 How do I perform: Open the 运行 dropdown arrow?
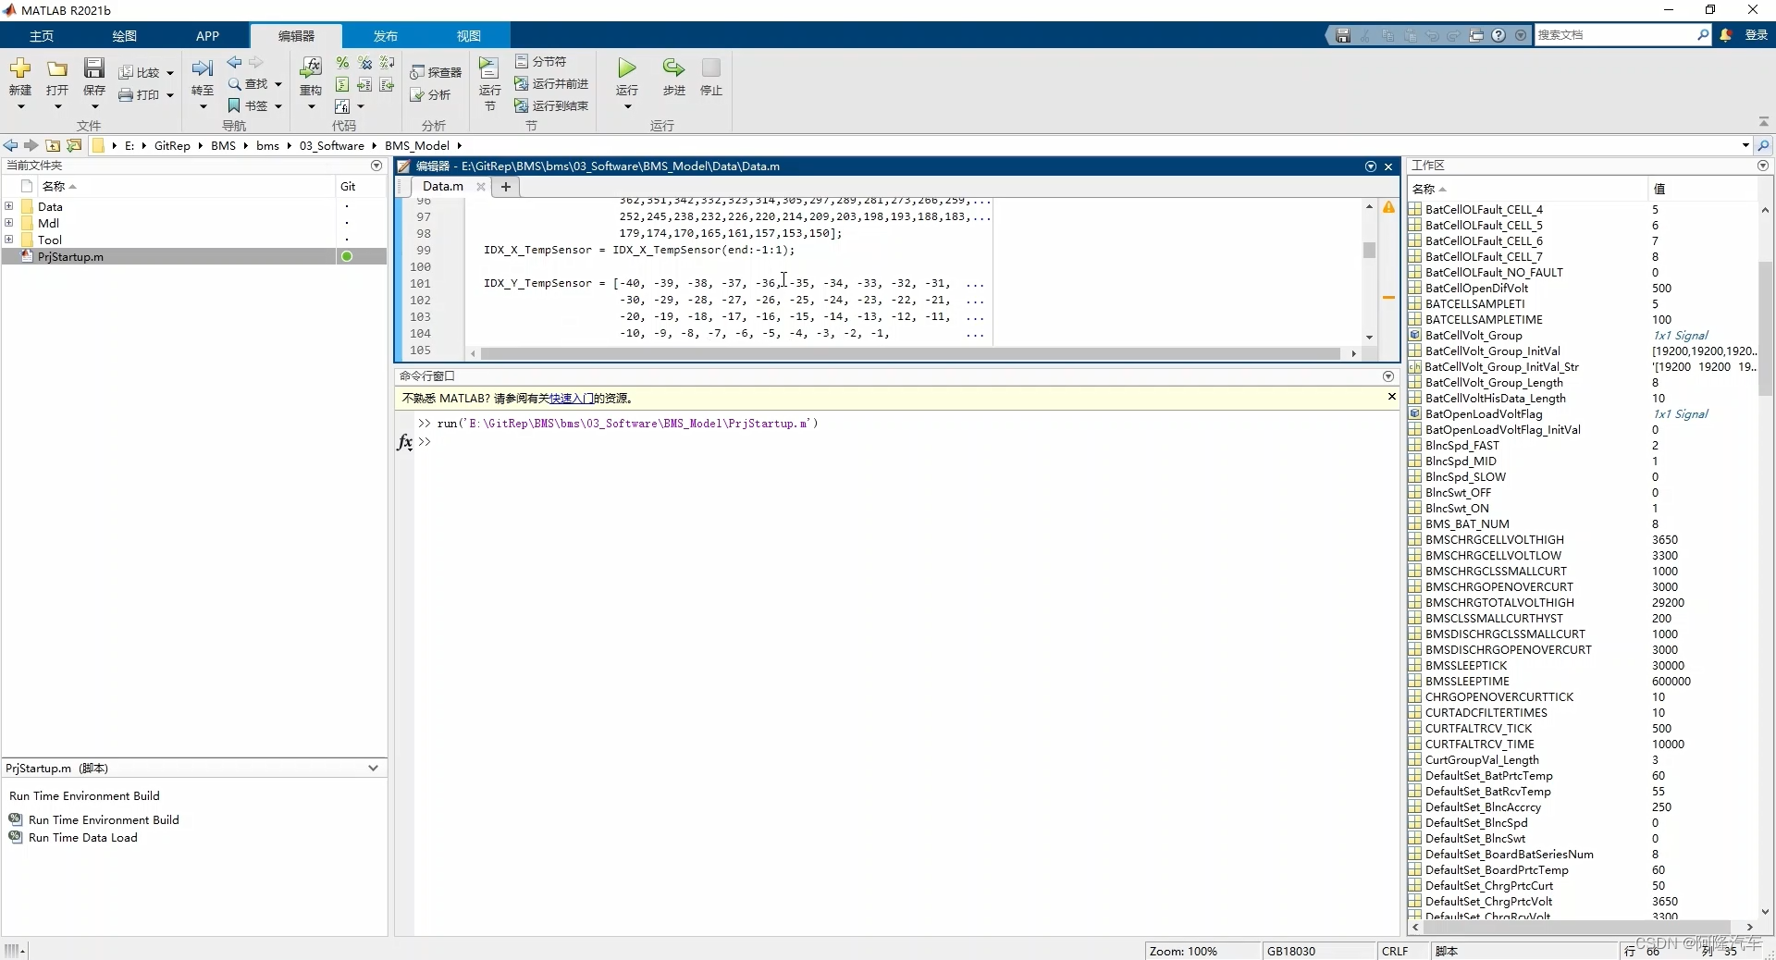[627, 106]
